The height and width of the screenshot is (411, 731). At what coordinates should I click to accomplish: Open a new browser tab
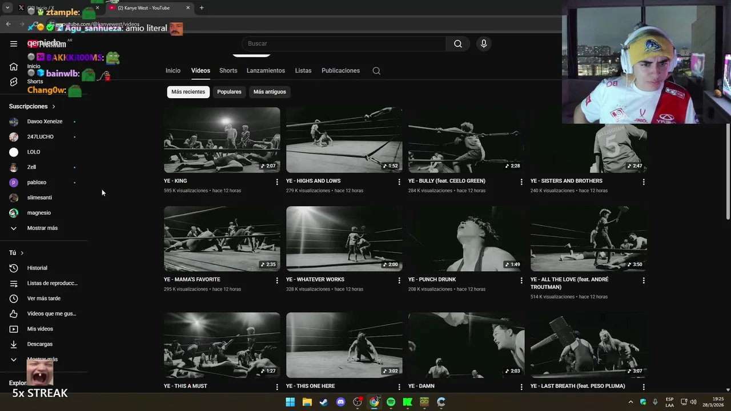pos(202,8)
